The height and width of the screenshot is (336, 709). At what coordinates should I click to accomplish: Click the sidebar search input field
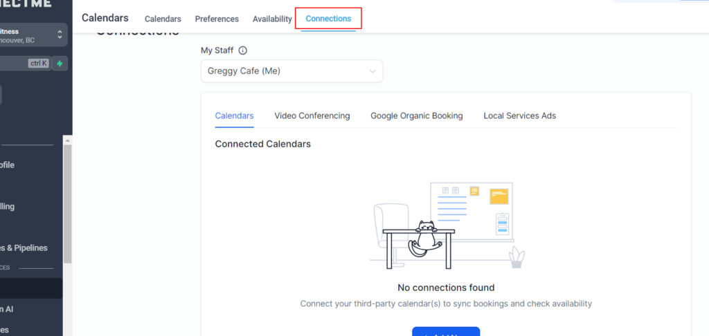point(12,64)
